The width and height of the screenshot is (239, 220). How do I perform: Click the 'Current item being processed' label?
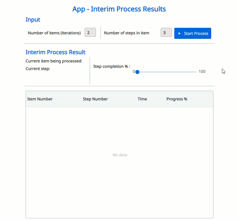pyautogui.click(x=54, y=61)
